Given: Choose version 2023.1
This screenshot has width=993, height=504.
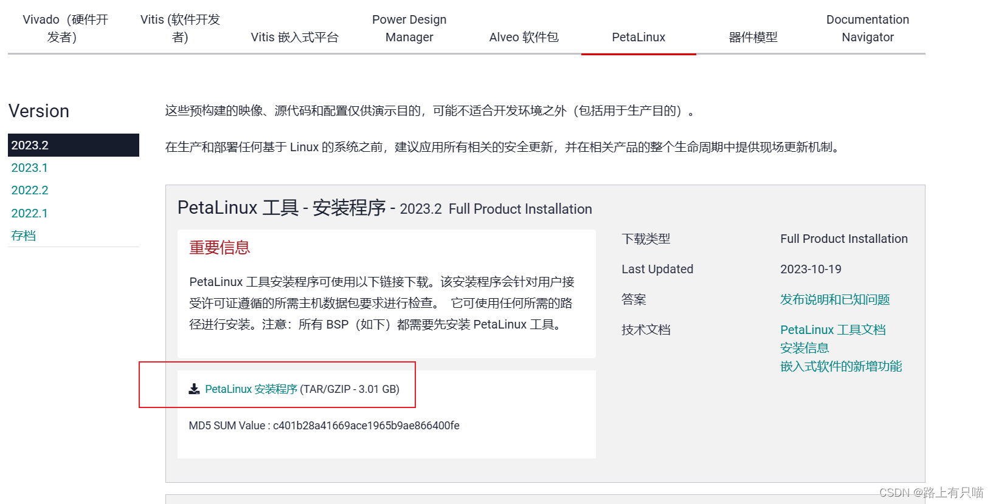Looking at the screenshot, I should (x=29, y=168).
